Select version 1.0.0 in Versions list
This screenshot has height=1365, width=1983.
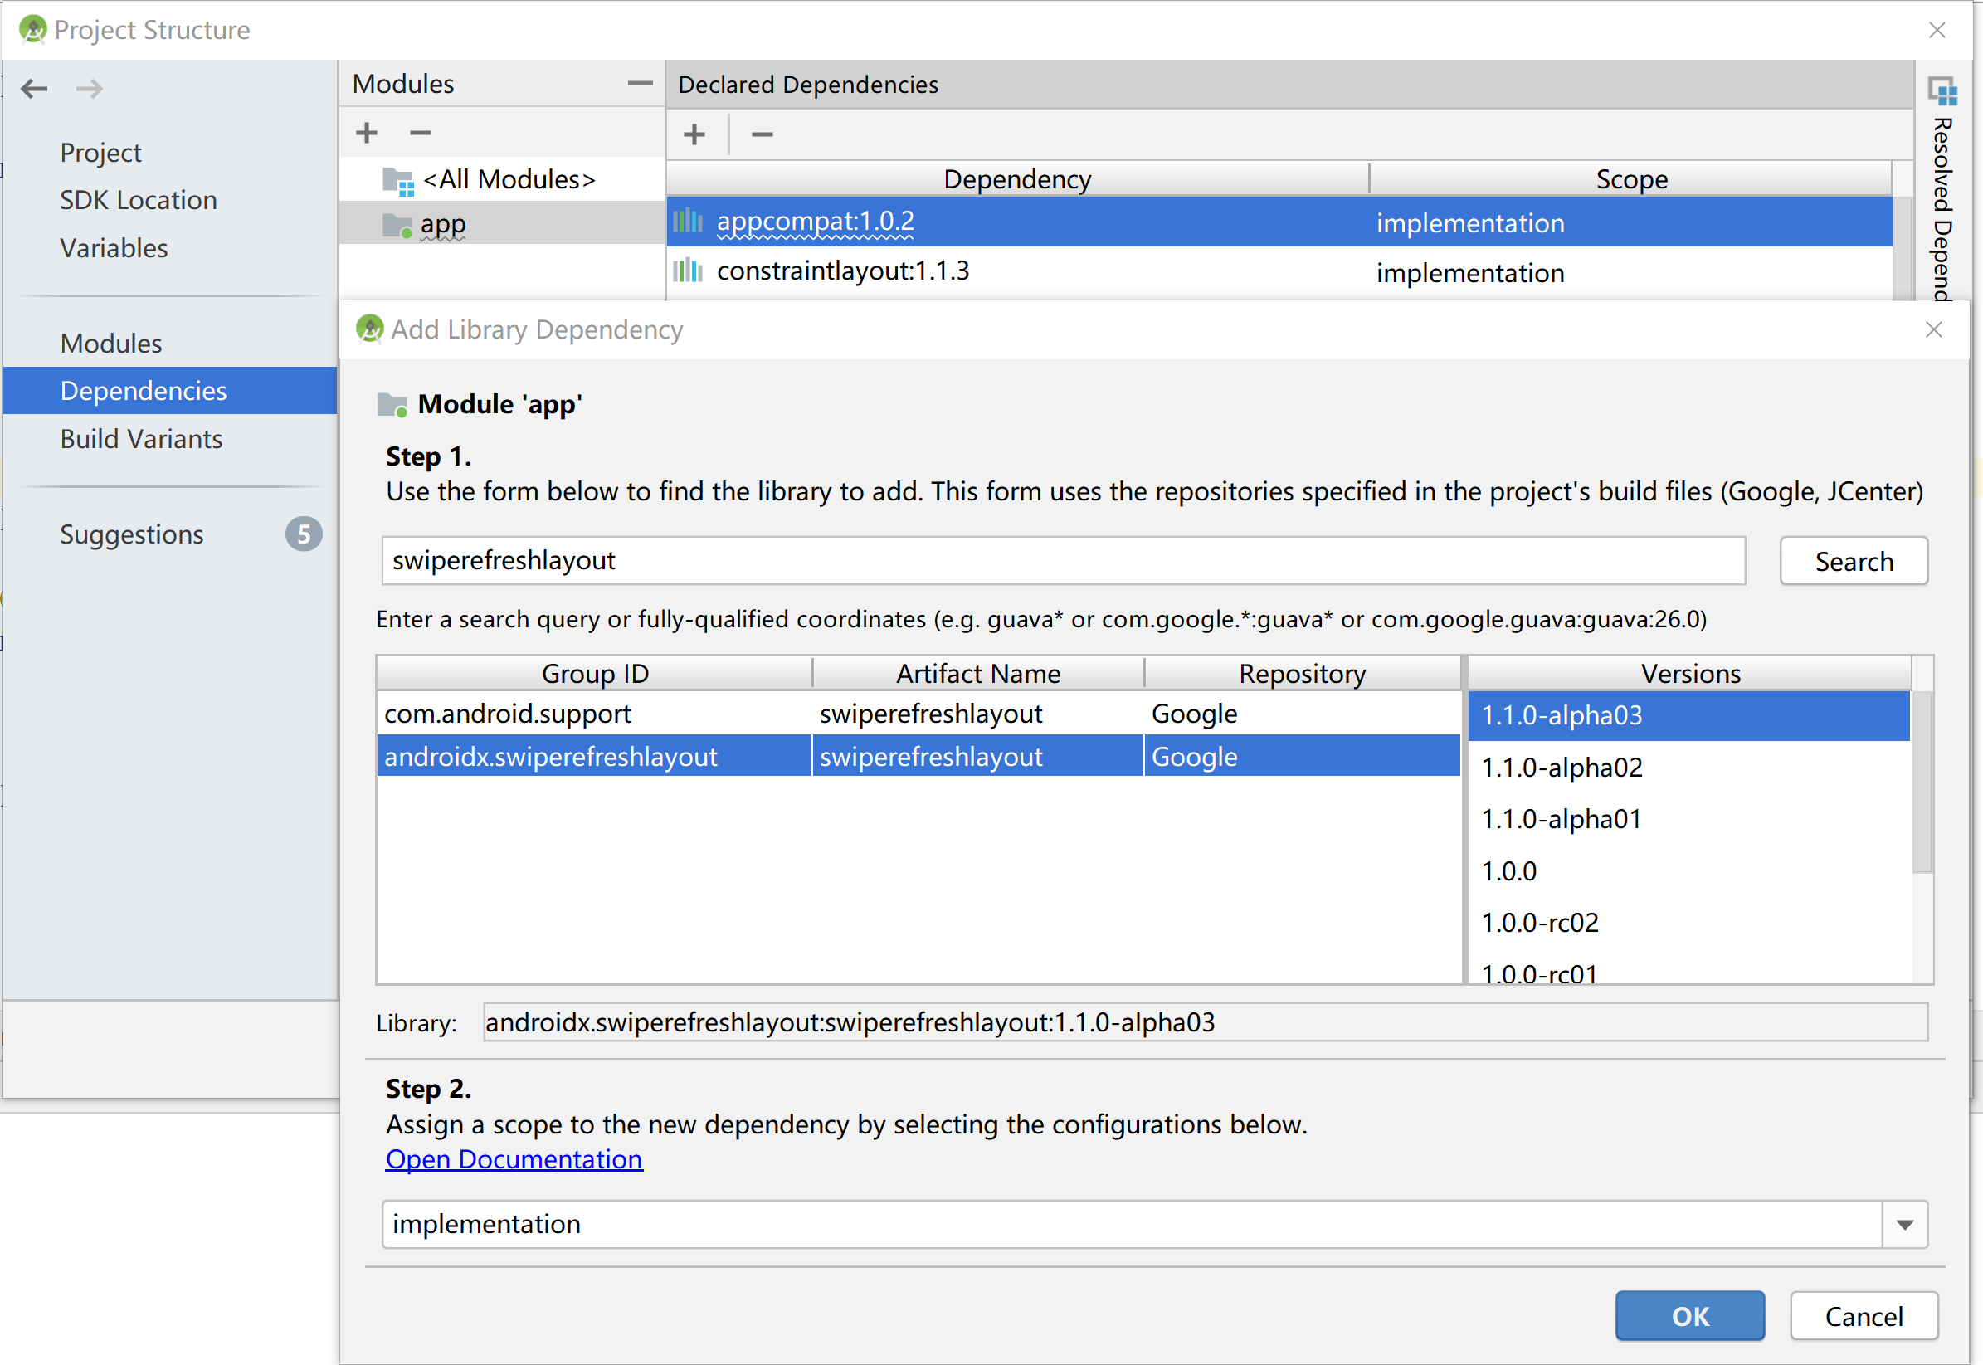[x=1509, y=870]
